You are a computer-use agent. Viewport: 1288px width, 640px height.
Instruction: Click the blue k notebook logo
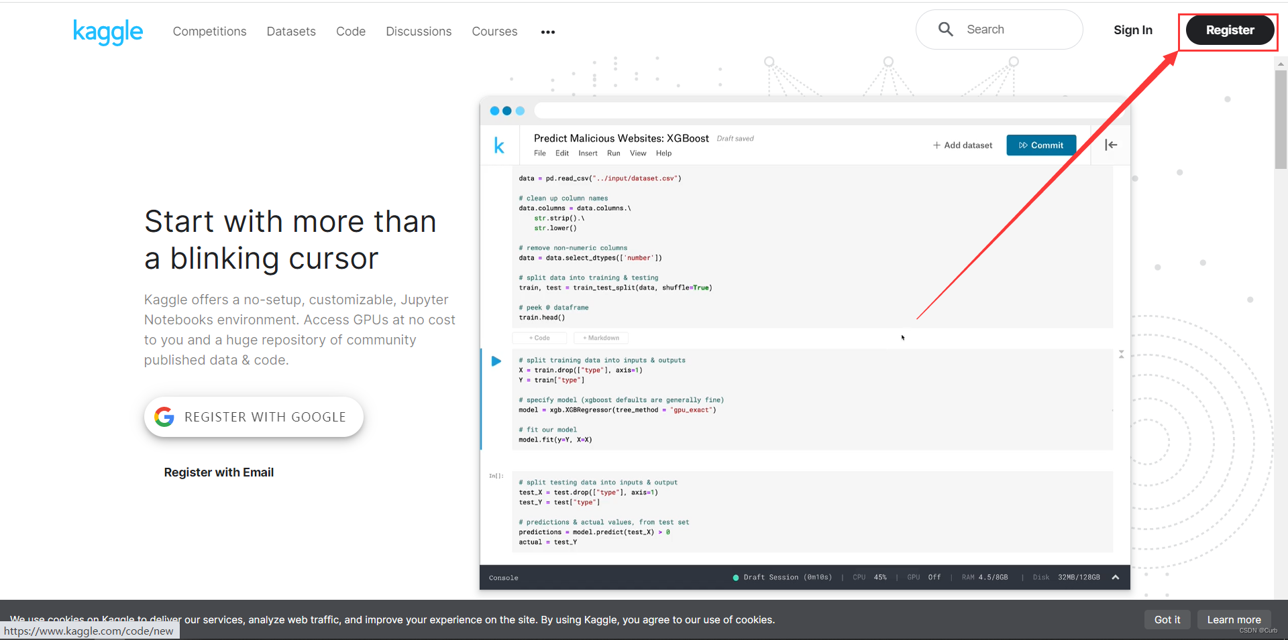[x=499, y=145]
